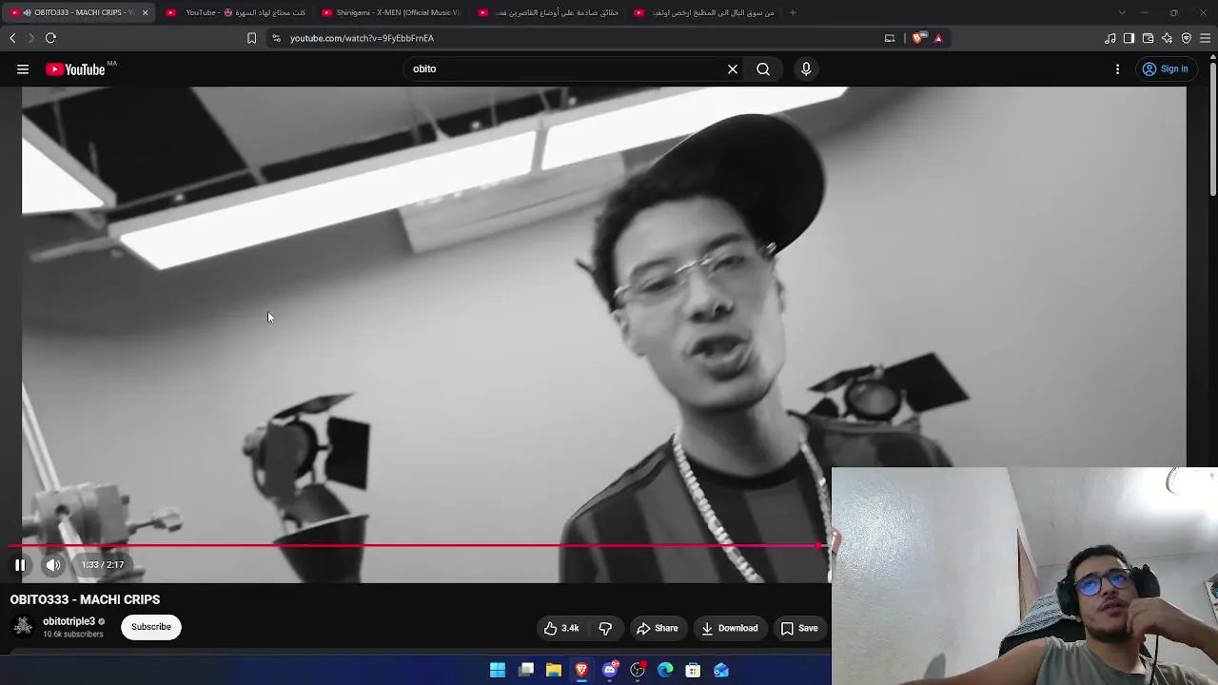This screenshot has width=1218, height=685.
Task: Click the "OBITO333 - MACHI CRIPS" video title
Action: (85, 599)
